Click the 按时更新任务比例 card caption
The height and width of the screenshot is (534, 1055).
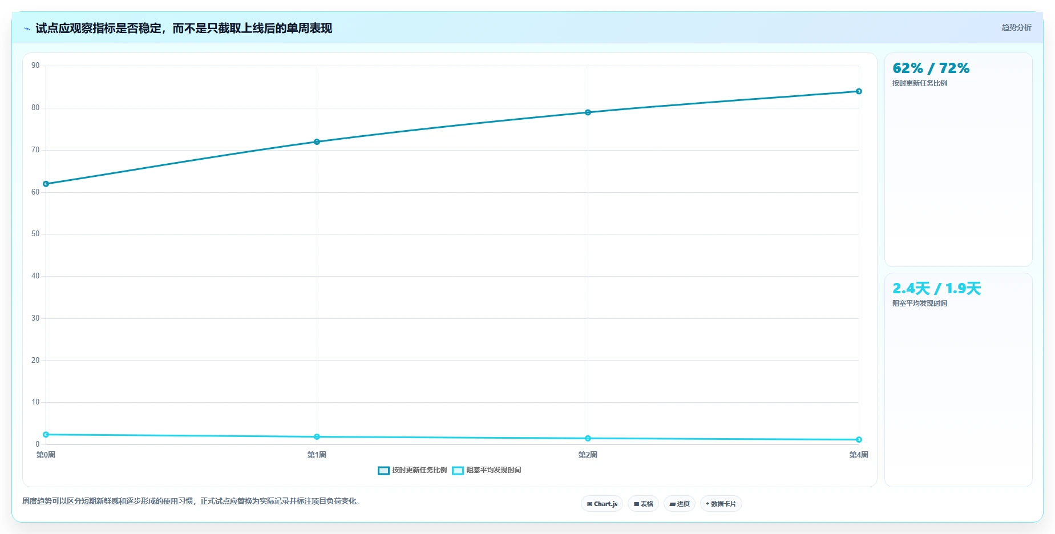pos(920,83)
